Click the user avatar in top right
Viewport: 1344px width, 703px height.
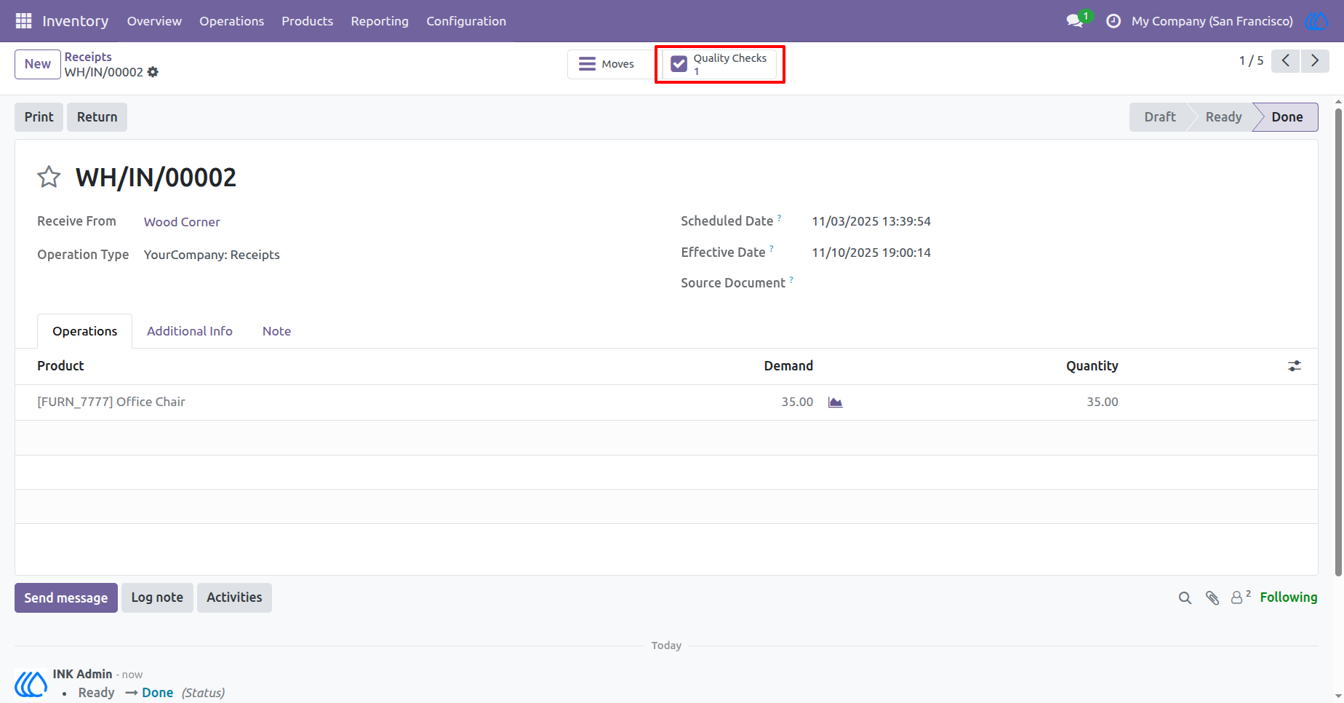click(x=1316, y=21)
